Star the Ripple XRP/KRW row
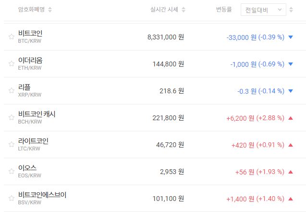This screenshot has width=306, height=212. point(12,91)
